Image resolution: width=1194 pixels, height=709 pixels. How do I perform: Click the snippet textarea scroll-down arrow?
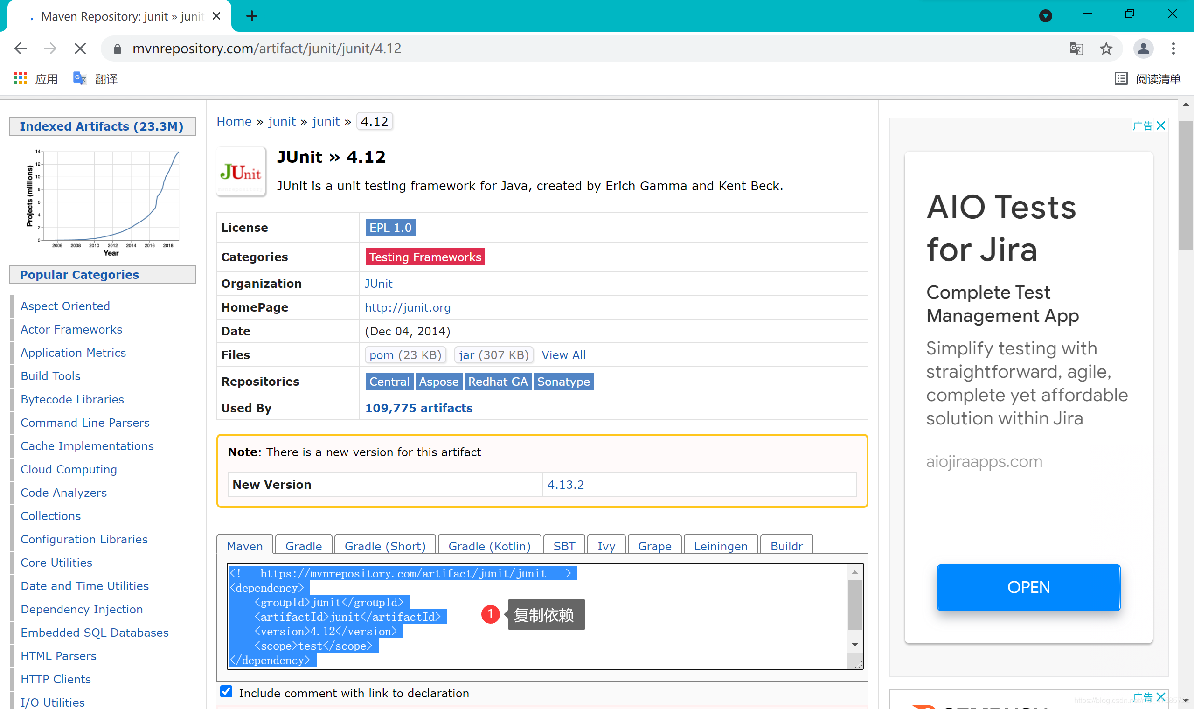(x=855, y=645)
